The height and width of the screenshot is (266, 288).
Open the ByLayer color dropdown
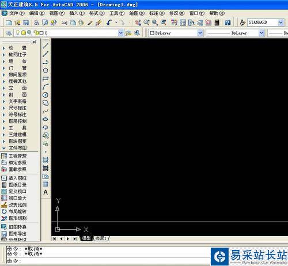pos(200,33)
